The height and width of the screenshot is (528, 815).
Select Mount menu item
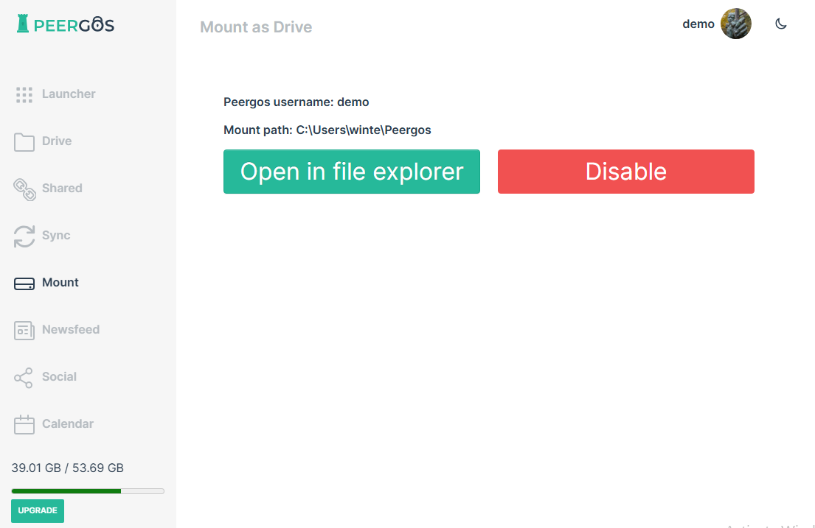[60, 283]
